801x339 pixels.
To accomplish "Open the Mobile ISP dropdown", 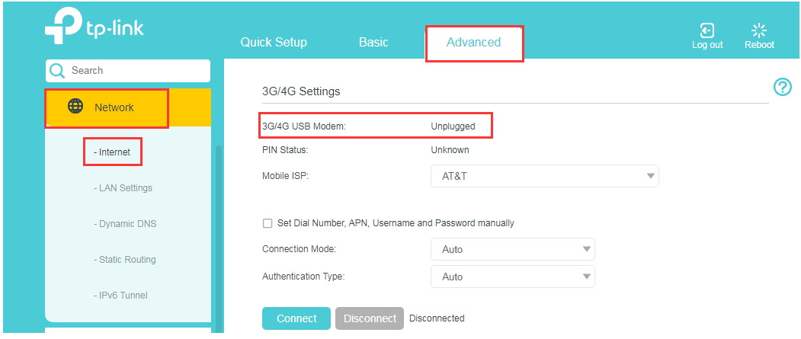I will (544, 176).
